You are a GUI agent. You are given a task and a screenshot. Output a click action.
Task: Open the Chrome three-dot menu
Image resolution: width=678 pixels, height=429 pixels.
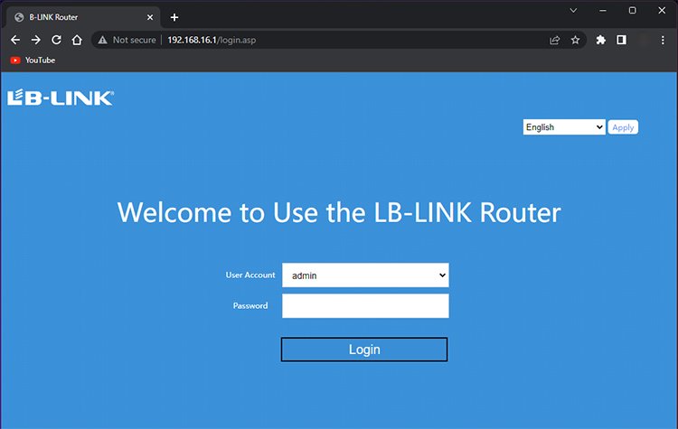click(663, 40)
